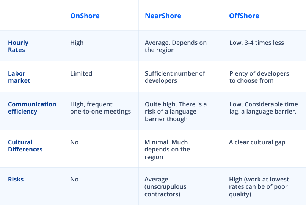Click the OffShore column header
This screenshot has width=306, height=205.
pos(244,16)
